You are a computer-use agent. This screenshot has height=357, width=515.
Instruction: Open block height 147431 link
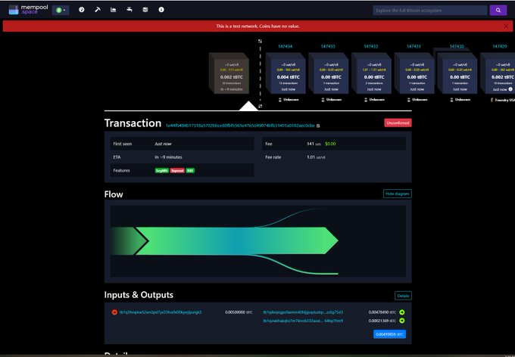coord(414,47)
